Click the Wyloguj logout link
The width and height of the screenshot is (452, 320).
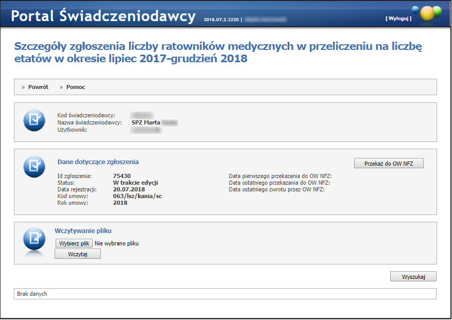[x=398, y=19]
